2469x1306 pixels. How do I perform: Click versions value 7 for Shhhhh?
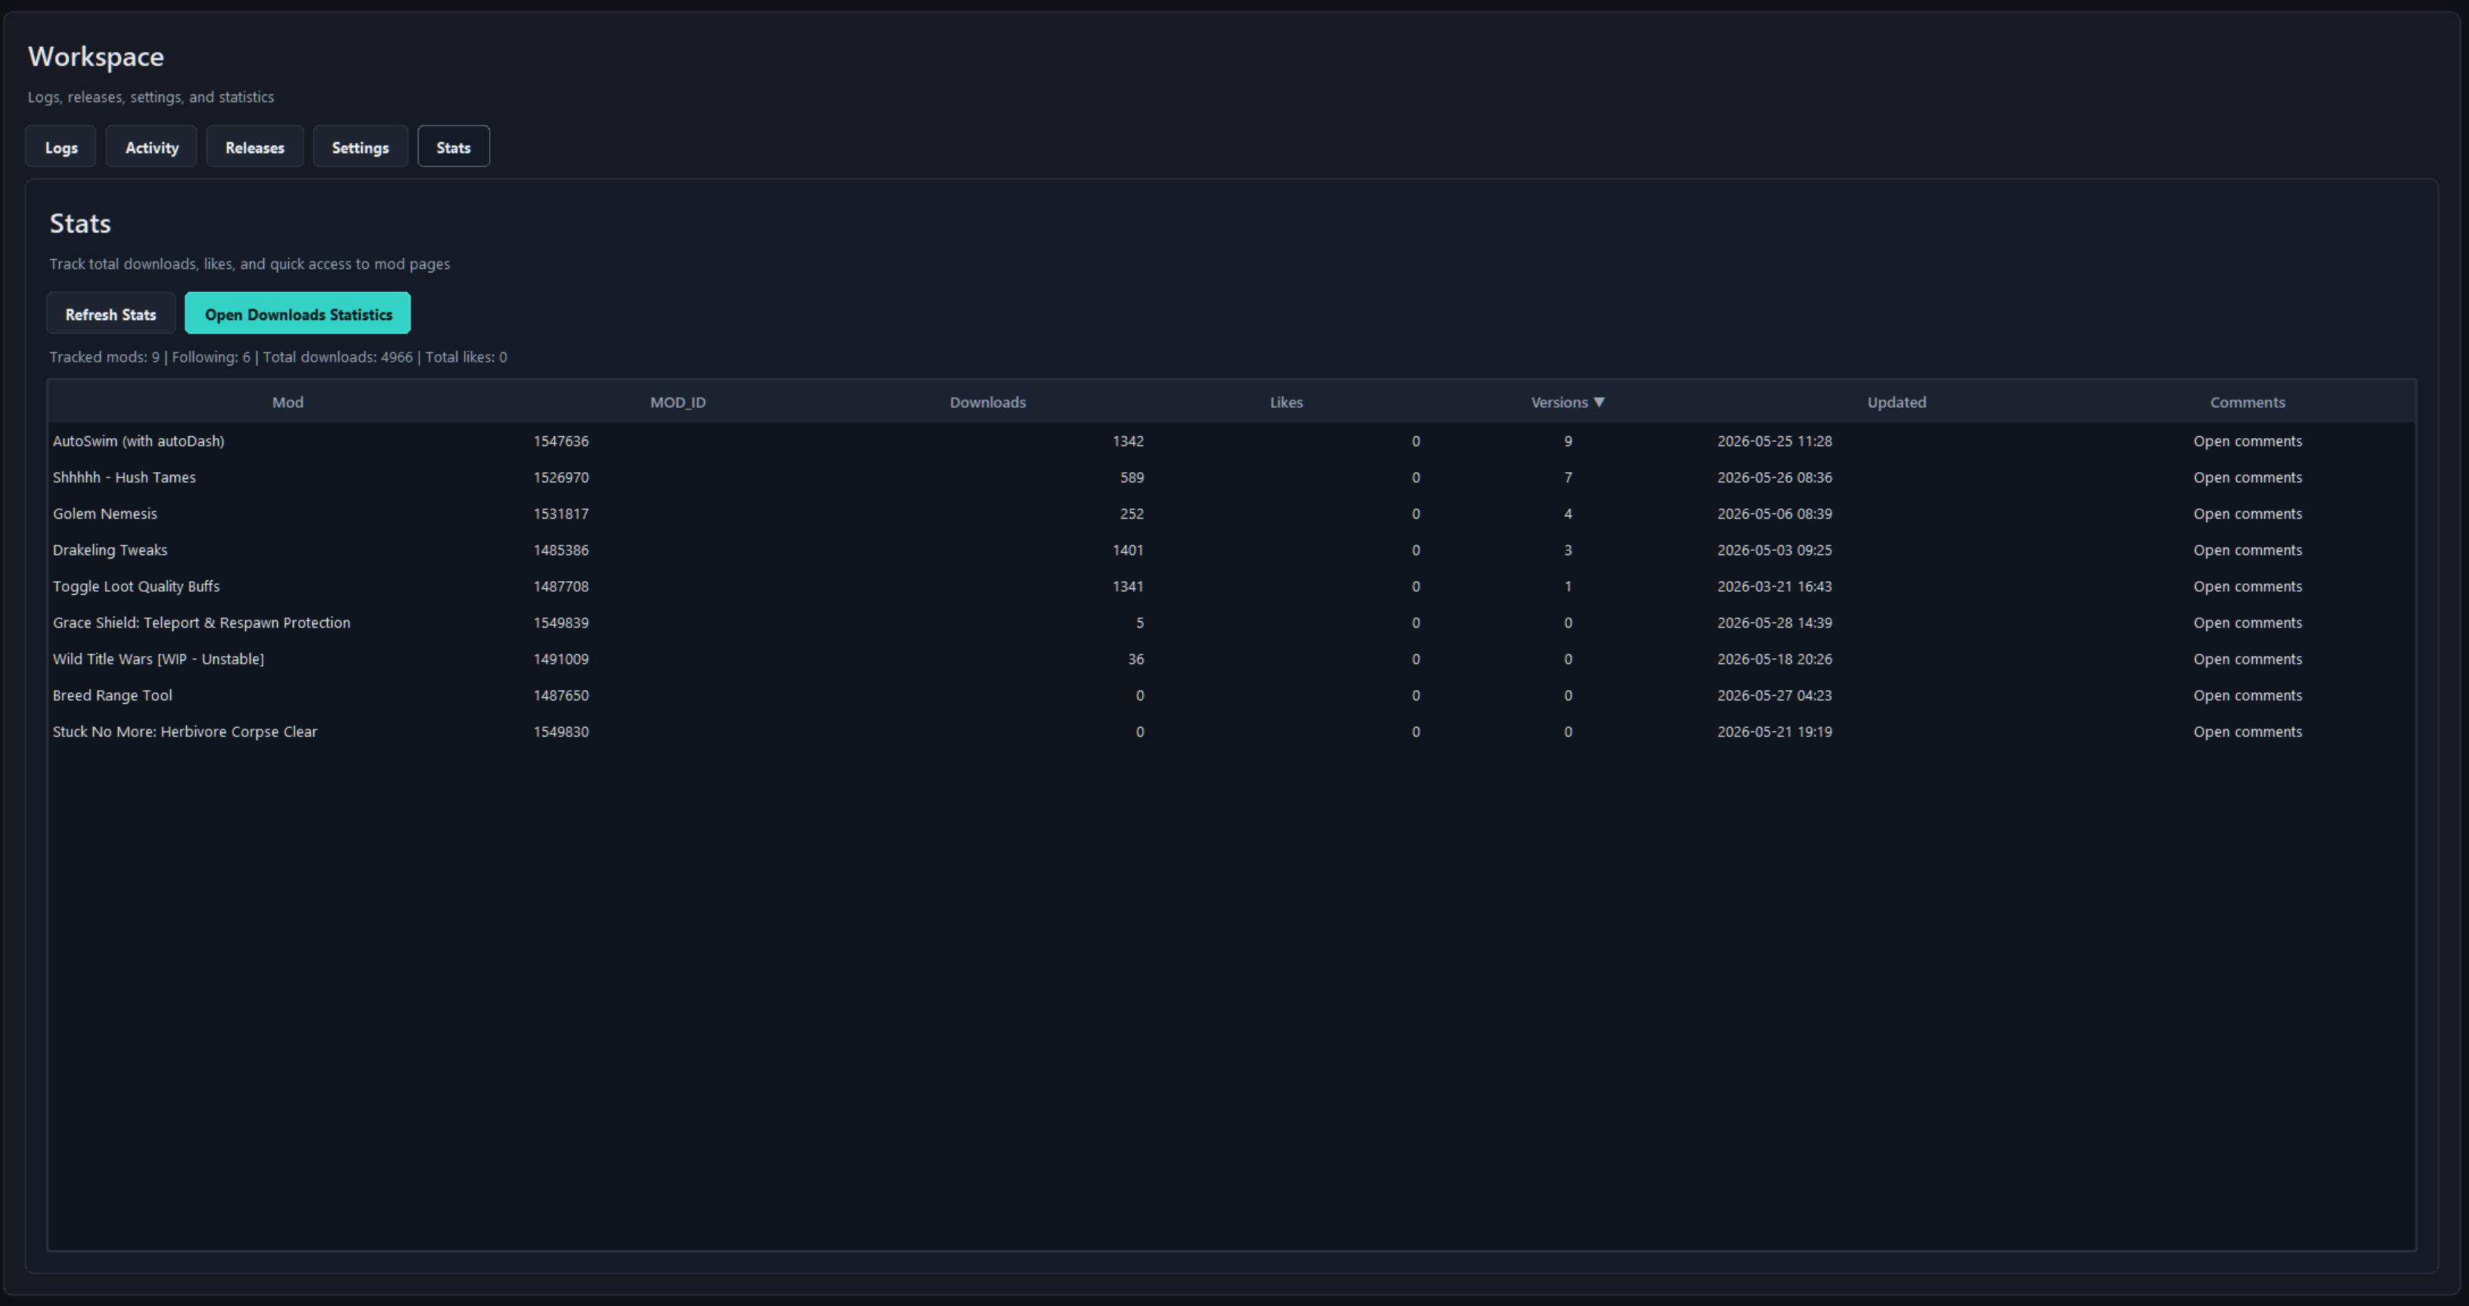1568,477
